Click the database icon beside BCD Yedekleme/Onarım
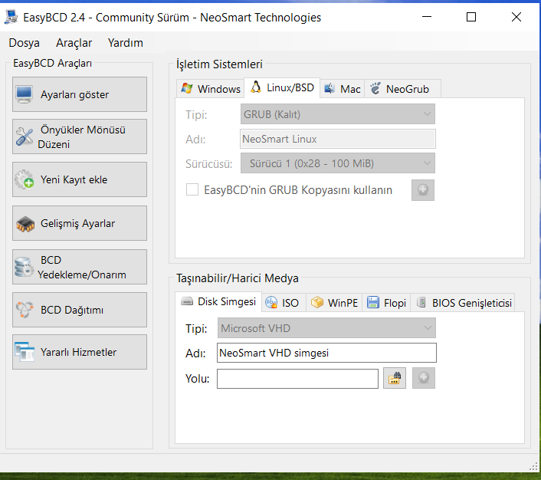The width and height of the screenshot is (541, 480). click(x=25, y=267)
